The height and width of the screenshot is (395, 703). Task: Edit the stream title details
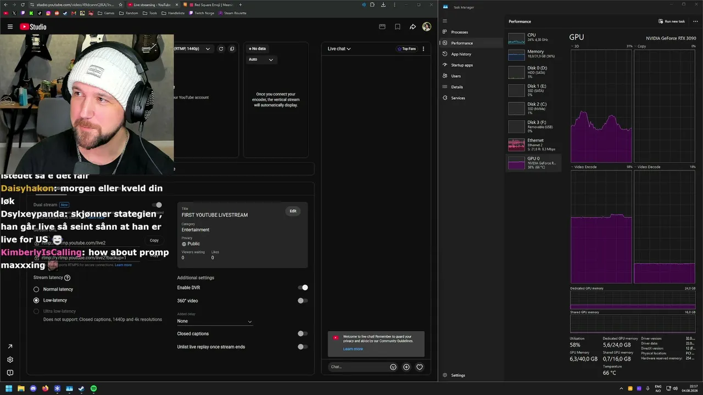coord(293,211)
